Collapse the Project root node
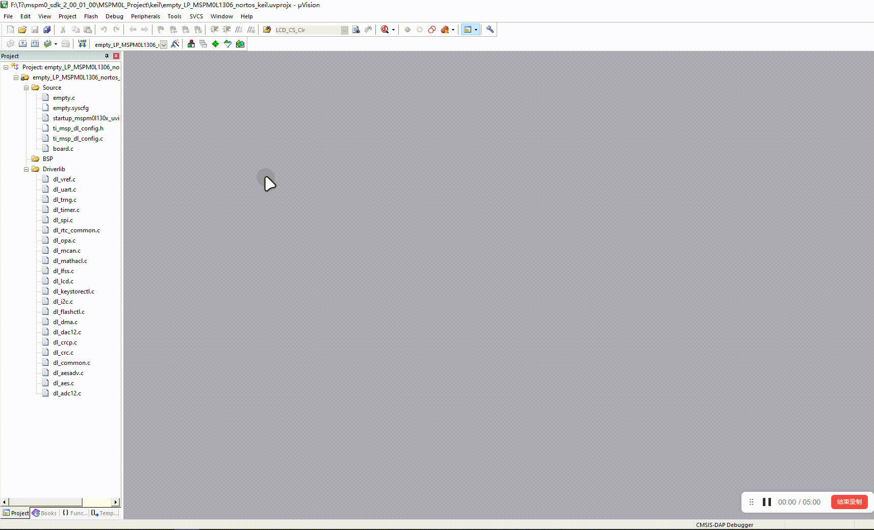The width and height of the screenshot is (874, 530). point(6,67)
